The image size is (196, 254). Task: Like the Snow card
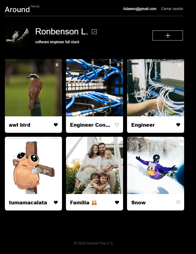[x=178, y=202]
